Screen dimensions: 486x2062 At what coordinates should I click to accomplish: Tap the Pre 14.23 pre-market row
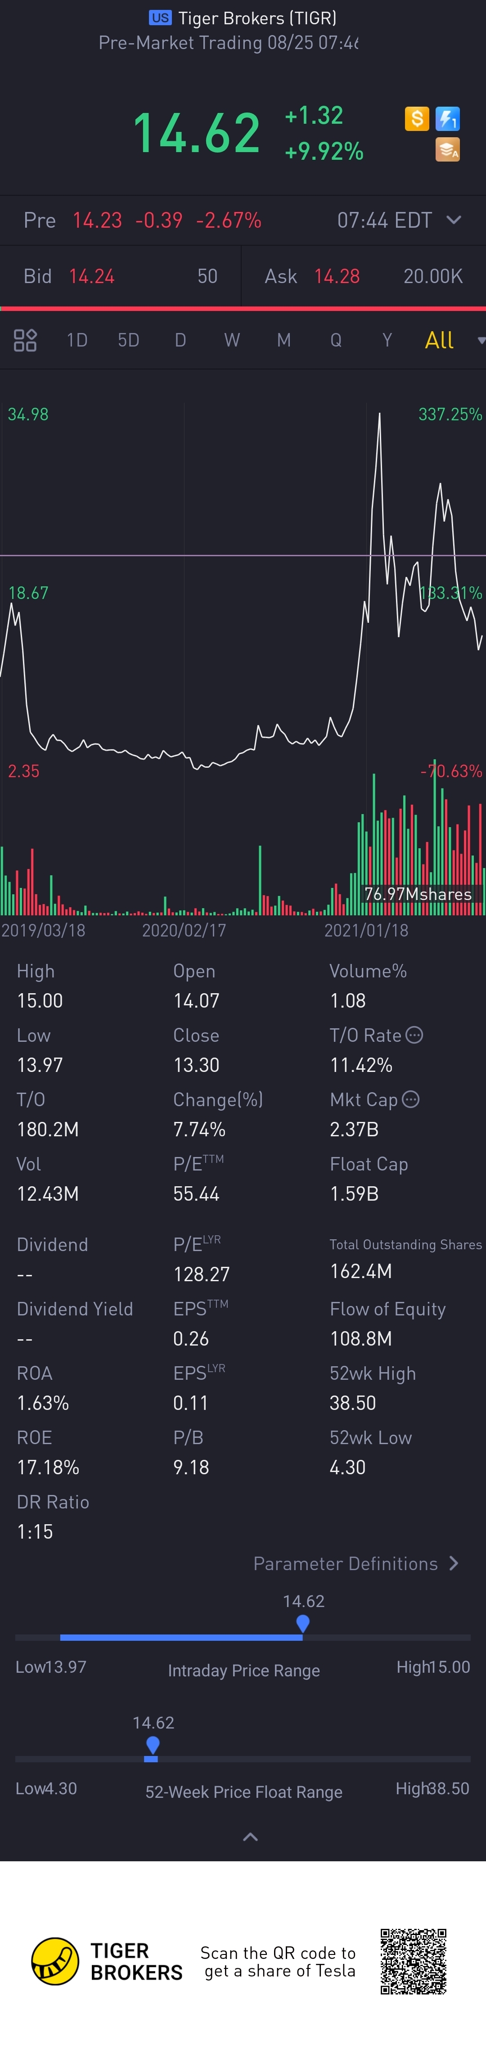pos(243,220)
